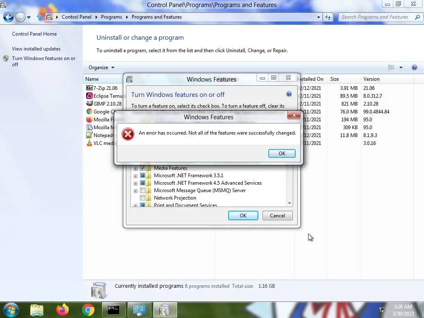The height and width of the screenshot is (318, 424).
Task: Click OK in the error message dialog
Action: pos(282,153)
